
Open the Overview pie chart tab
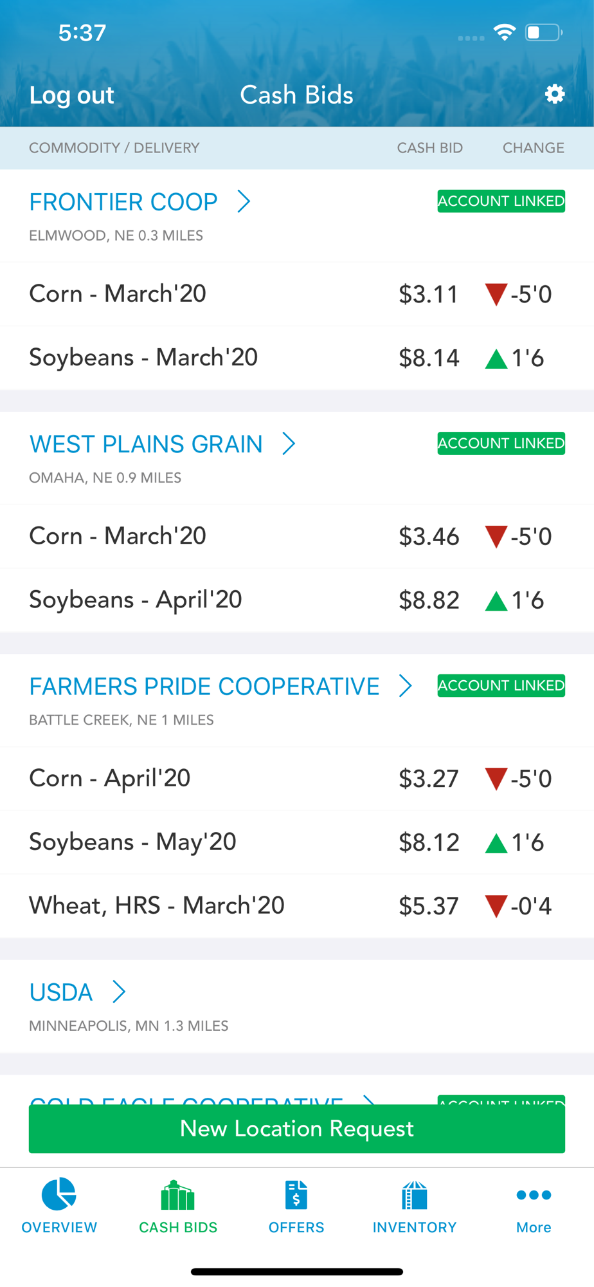(x=59, y=1194)
